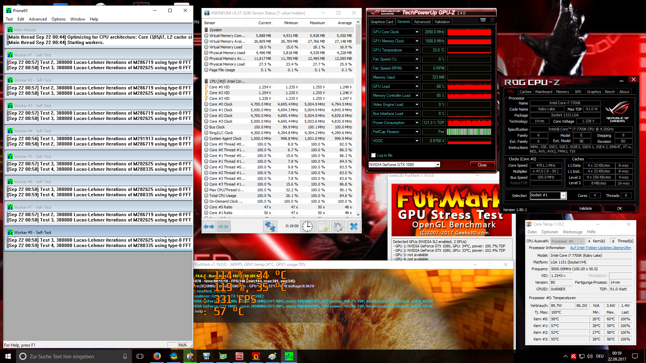Screen dimensions: 646x363
Task: Click CPU-Z Validate button
Action: click(x=585, y=208)
